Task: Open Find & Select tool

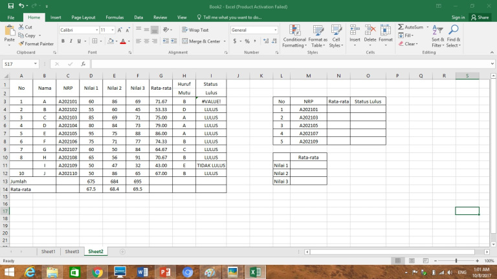Action: pos(454,36)
